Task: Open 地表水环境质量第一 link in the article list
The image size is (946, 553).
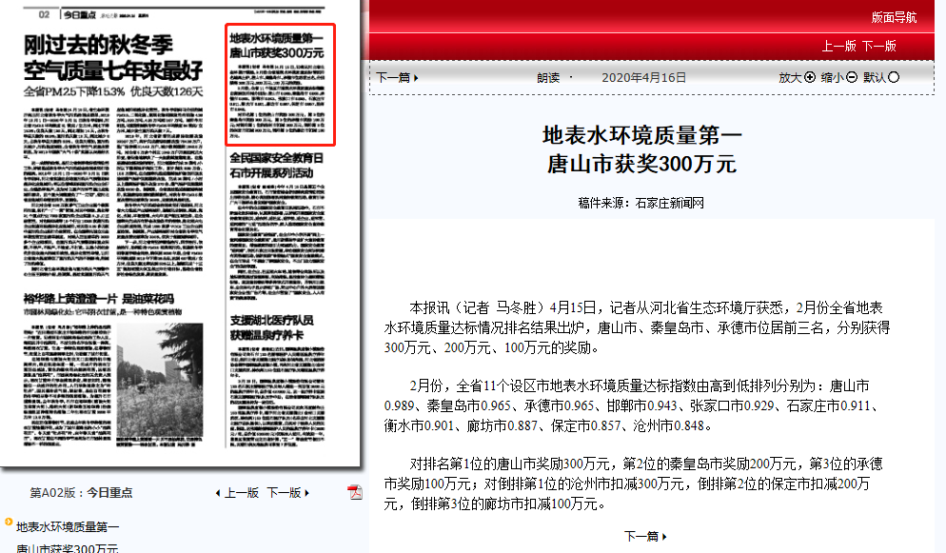Action: 68,526
